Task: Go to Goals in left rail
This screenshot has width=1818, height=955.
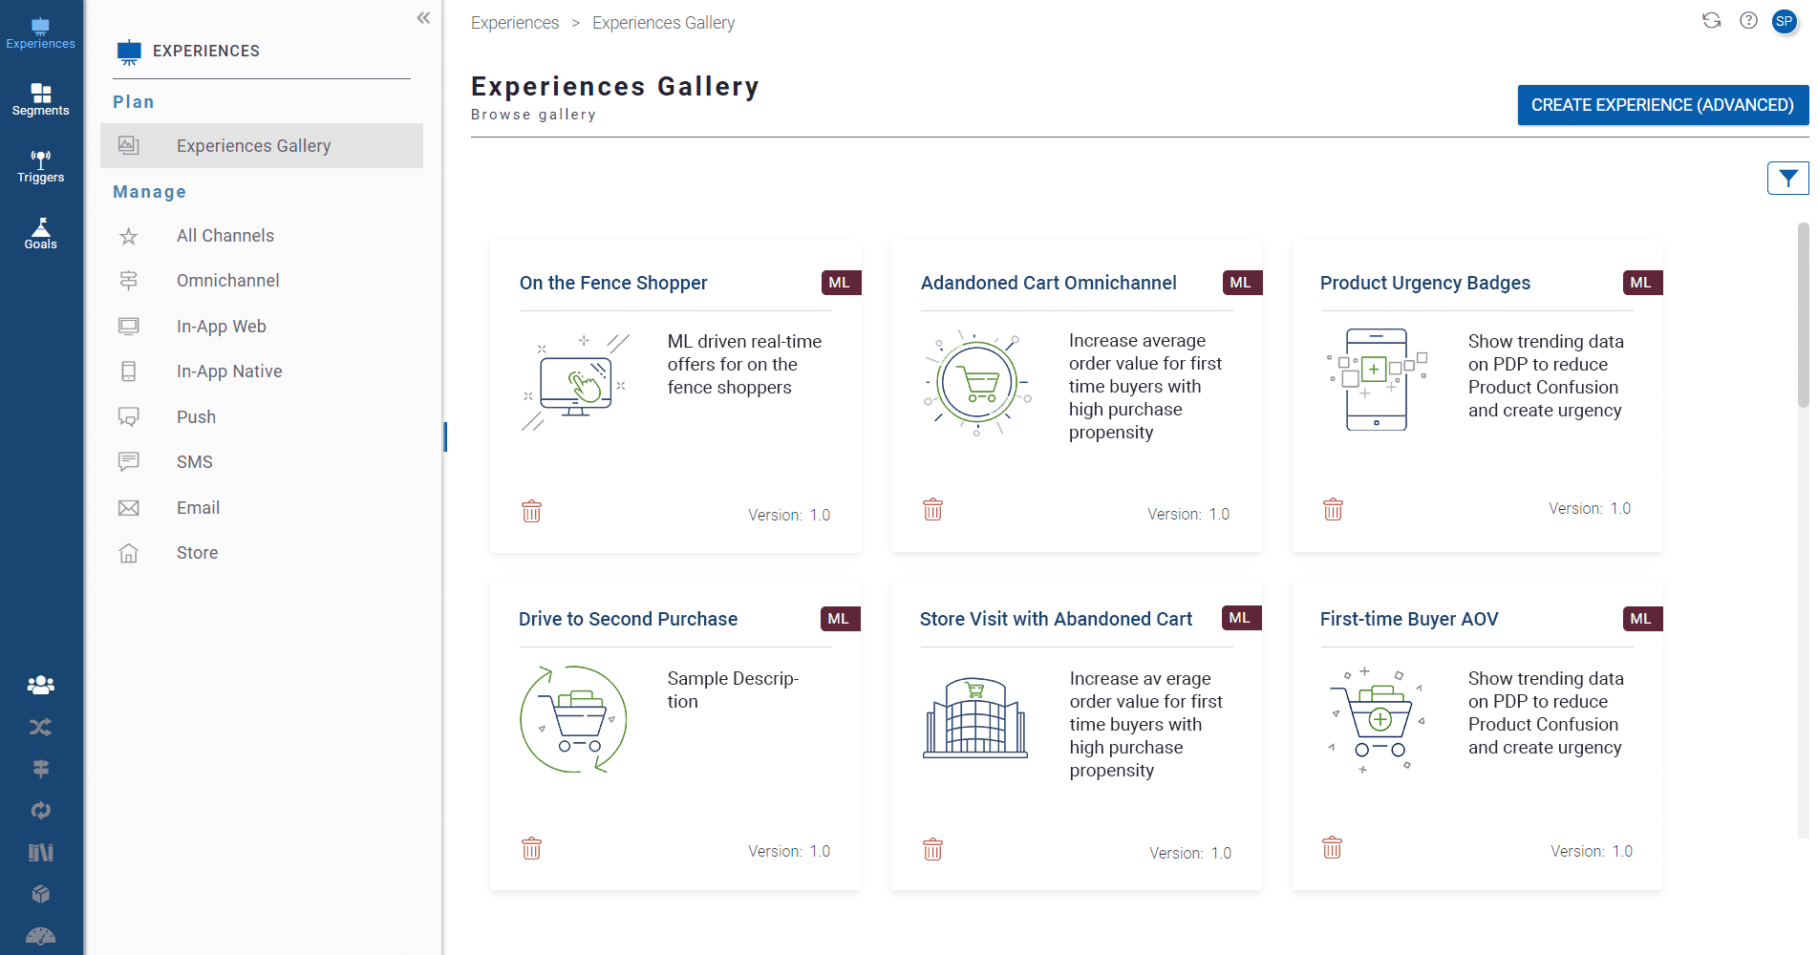Action: point(40,233)
